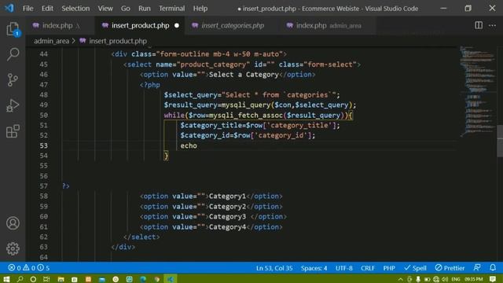Click the feedback icon in status bar
The image size is (503, 283).
[477, 267]
